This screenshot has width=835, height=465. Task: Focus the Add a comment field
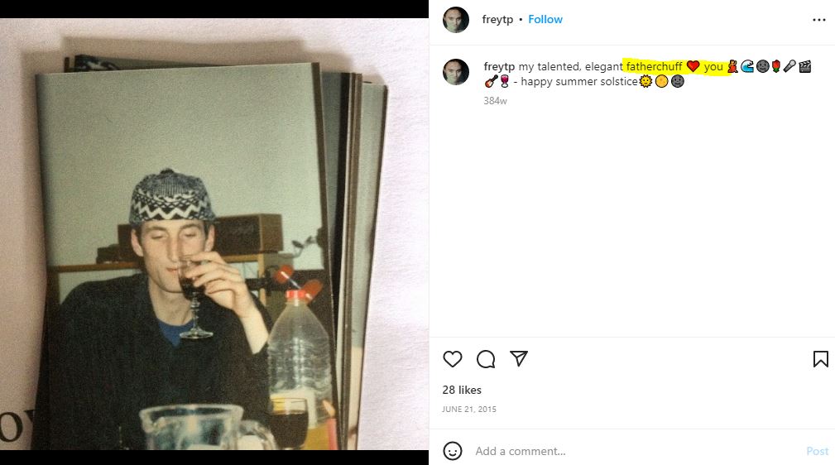636,451
